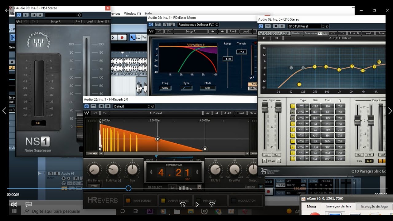Screen dimensions: 393x221
Task: Undo in RDeEsser toolbar
Action: pyautogui.click(x=159, y=31)
